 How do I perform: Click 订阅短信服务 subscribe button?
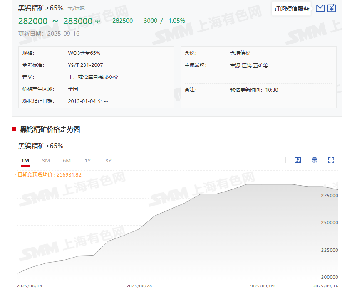292,9
